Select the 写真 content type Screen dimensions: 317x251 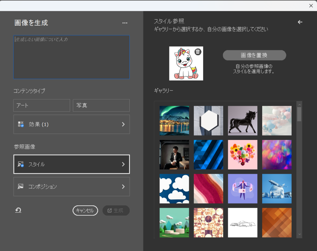pyautogui.click(x=101, y=105)
